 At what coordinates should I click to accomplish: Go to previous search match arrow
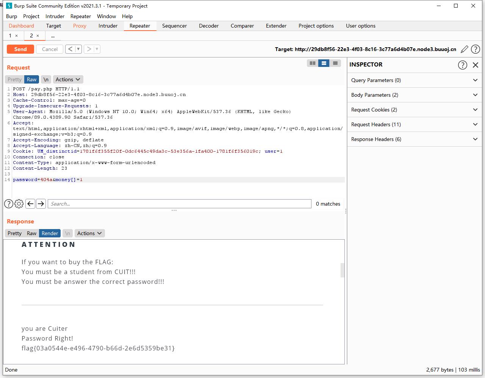click(30, 204)
